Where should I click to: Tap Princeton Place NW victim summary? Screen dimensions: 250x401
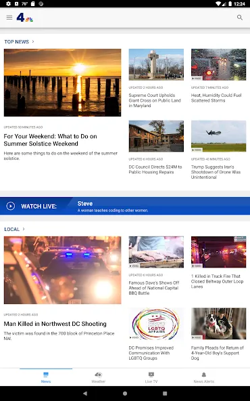pyautogui.click(x=59, y=336)
